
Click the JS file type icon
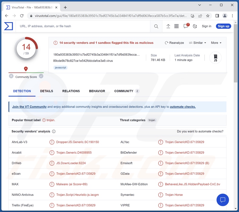(x=215, y=58)
